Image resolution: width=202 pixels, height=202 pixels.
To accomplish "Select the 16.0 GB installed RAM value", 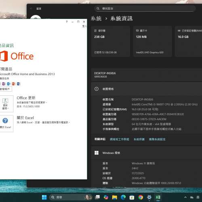I will (x=145, y=109).
